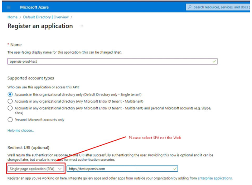Open the ellipsis beside Register an application

[x=81, y=26]
